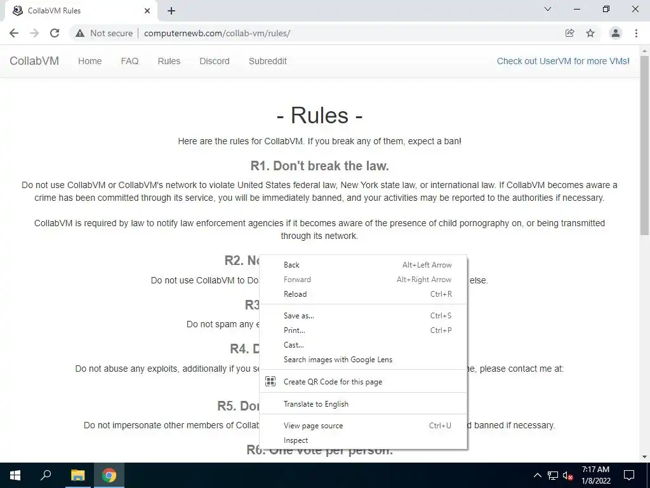
Task: Open the notification center icon
Action: (x=629, y=475)
